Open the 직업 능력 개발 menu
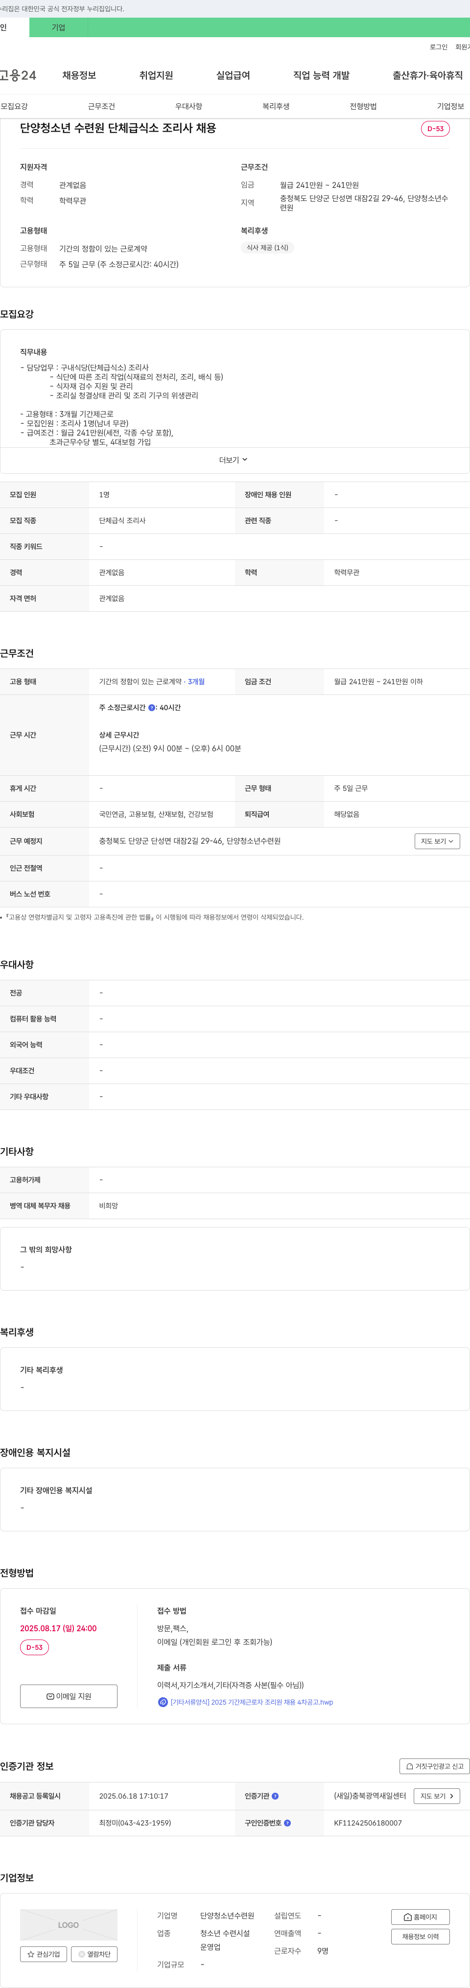 point(321,76)
